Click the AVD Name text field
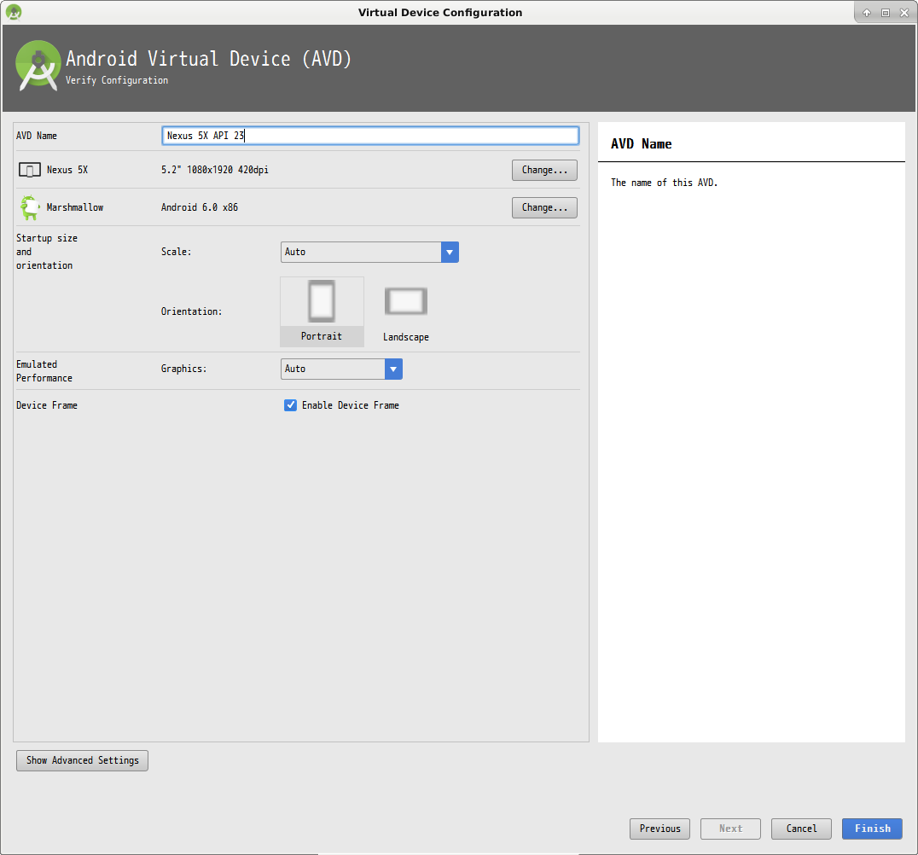The image size is (918, 855). coord(370,136)
